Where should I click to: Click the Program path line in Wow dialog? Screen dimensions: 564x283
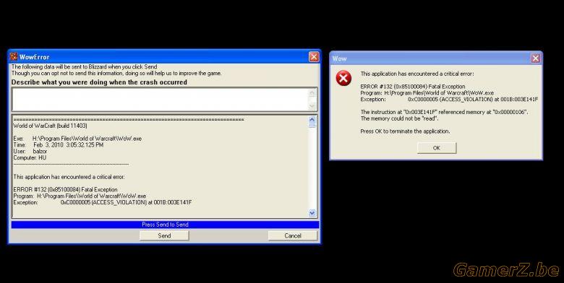coord(427,92)
